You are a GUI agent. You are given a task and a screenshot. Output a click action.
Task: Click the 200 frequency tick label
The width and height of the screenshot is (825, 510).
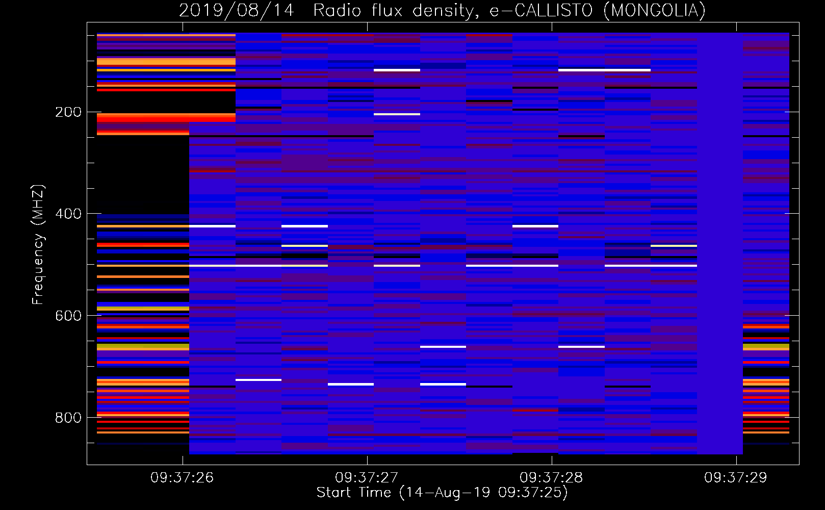[68, 112]
